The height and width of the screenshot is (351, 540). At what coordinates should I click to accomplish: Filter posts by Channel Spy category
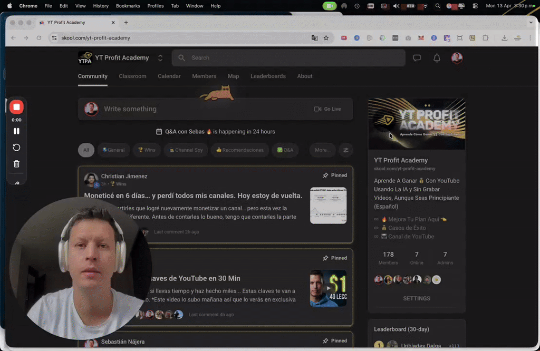coord(186,150)
